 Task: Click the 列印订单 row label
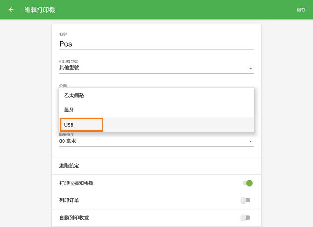pos(69,200)
